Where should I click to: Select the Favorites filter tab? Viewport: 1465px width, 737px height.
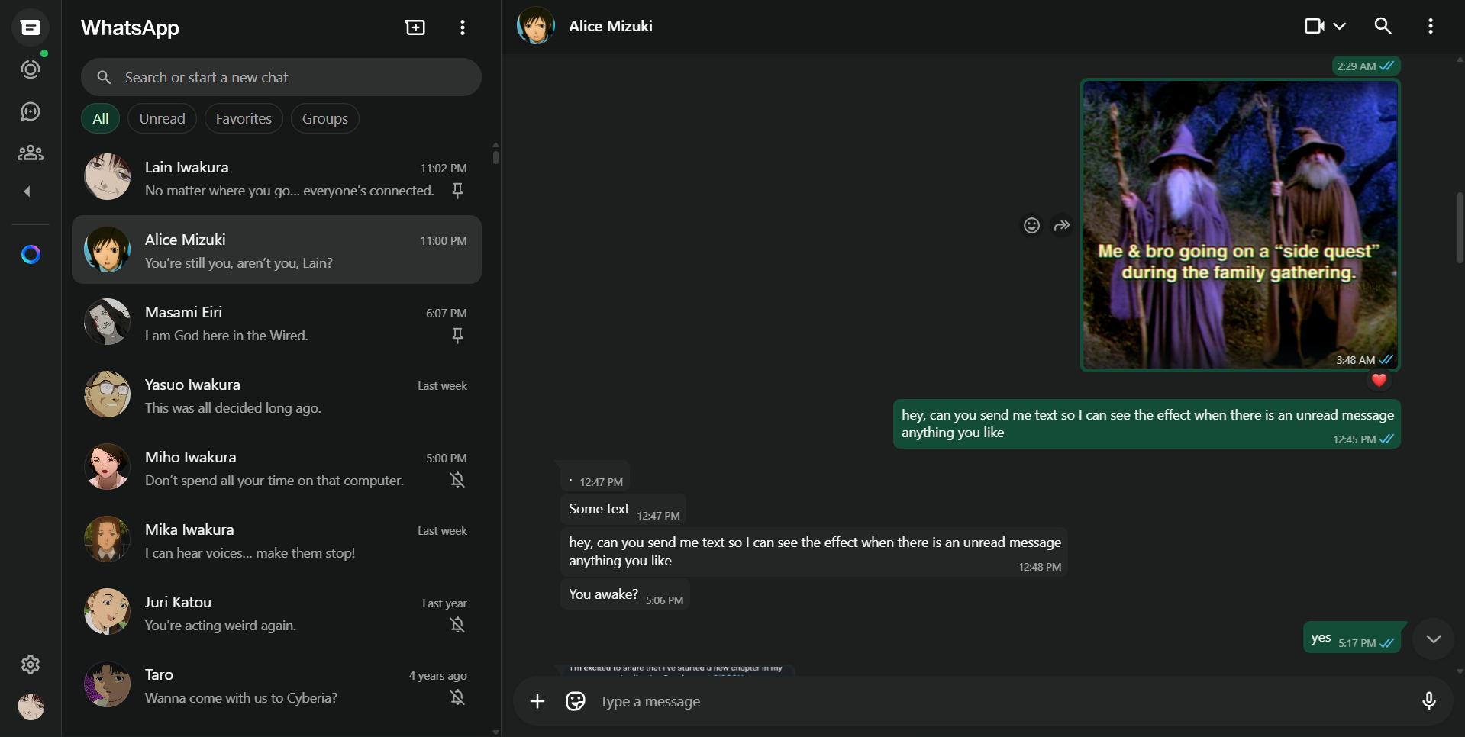tap(244, 118)
